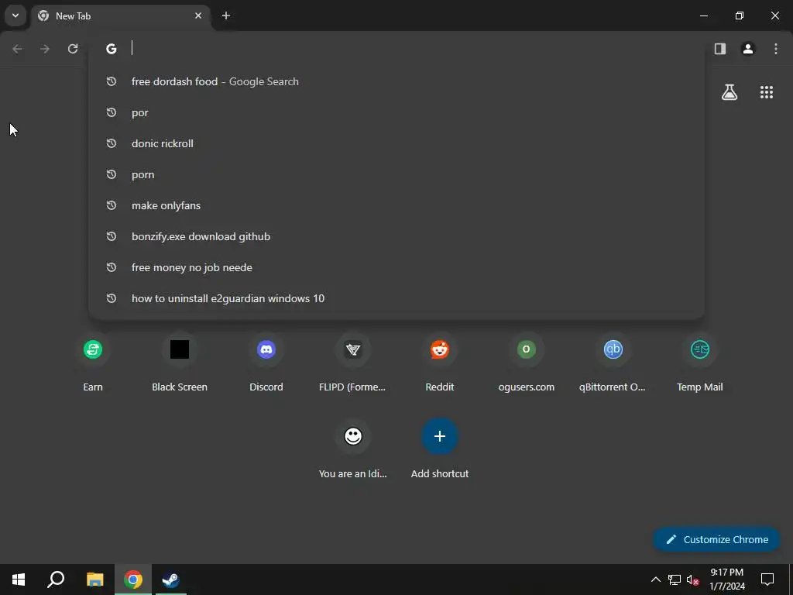Go back with the back arrow
This screenshot has height=595, width=793.
[x=17, y=49]
